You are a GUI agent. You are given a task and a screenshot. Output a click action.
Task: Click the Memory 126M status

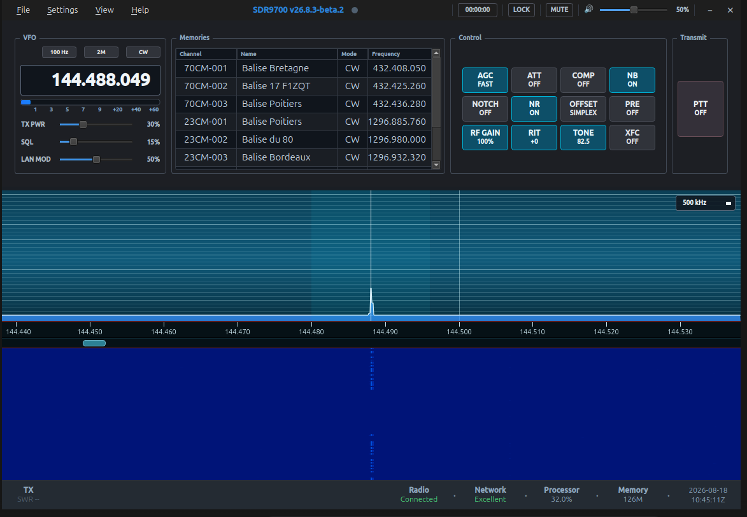tap(632, 494)
